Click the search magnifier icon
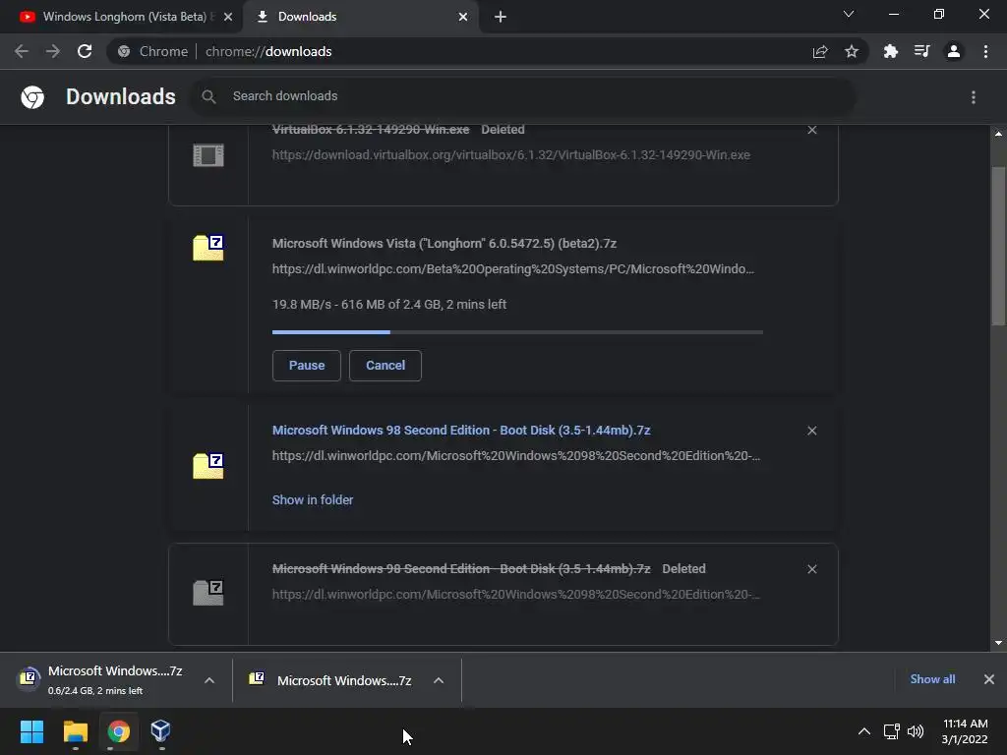The width and height of the screenshot is (1007, 755). [208, 96]
